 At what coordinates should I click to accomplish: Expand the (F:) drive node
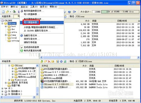[x=2, y=88]
